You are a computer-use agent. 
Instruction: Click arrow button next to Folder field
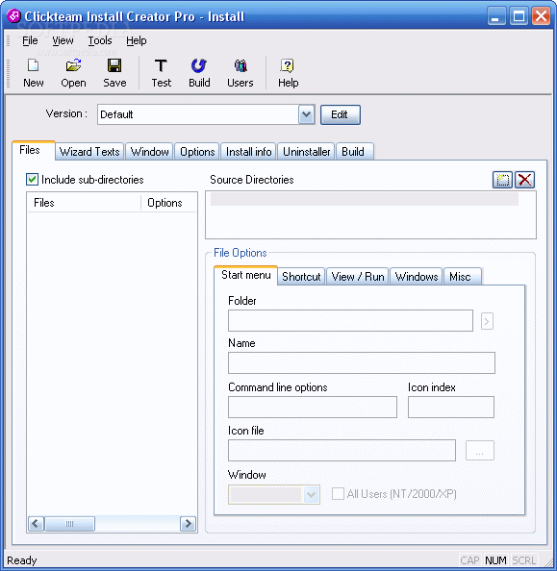tap(487, 321)
